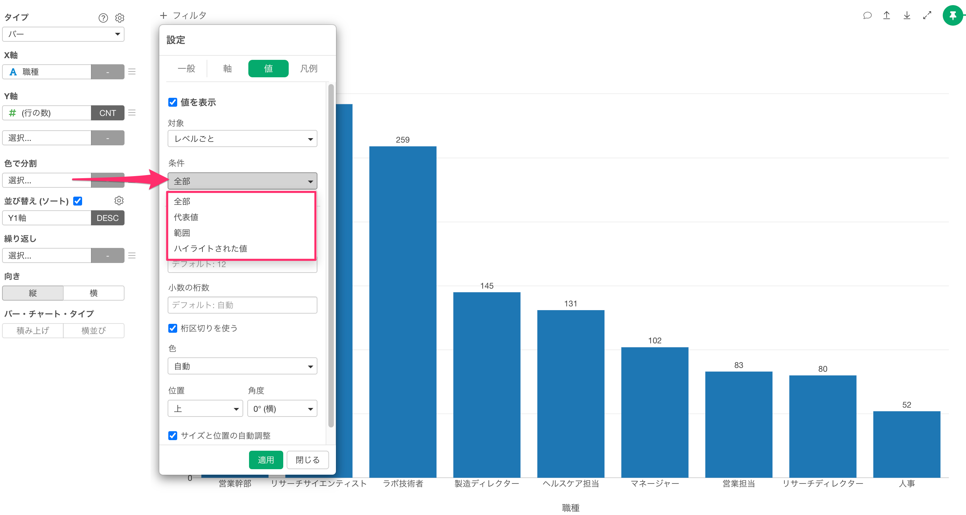Toggle the 並び替え (ソート) checkbox
966x515 pixels.
78,201
